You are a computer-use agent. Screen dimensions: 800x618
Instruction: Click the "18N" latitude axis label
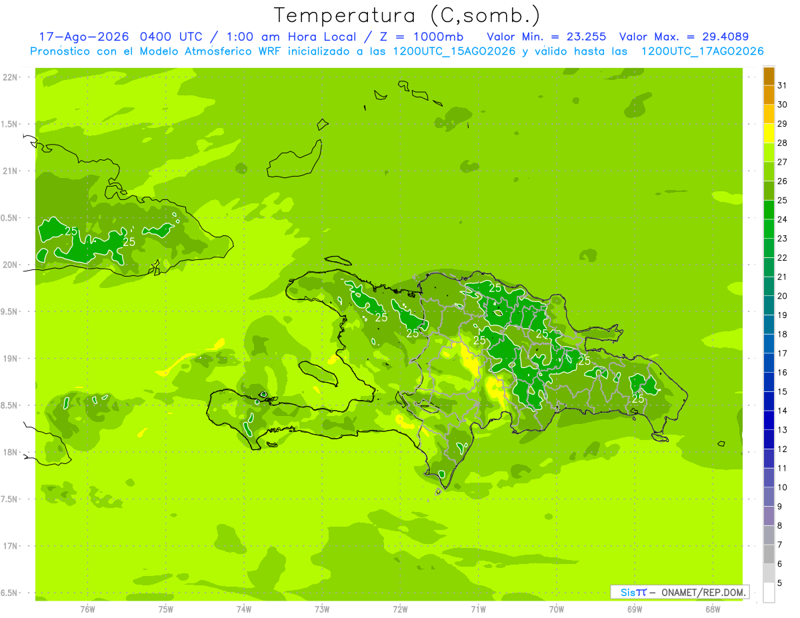click(11, 452)
